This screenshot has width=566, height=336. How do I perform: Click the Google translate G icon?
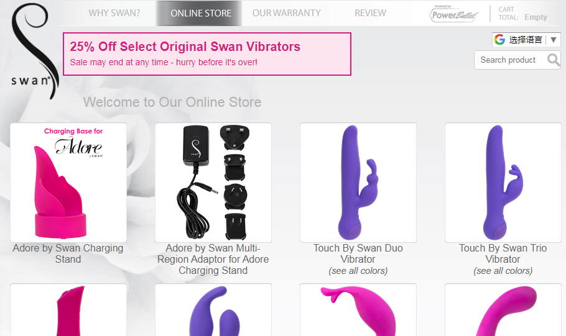click(499, 40)
